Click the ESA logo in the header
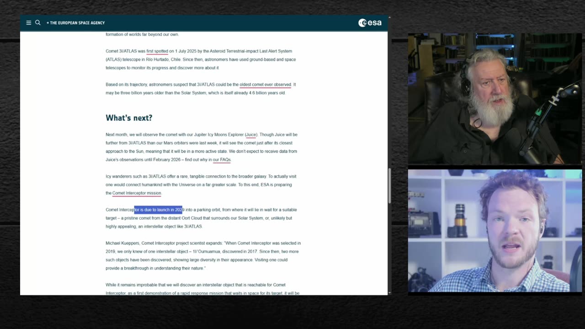Screen dimensions: 585x329 [370, 23]
